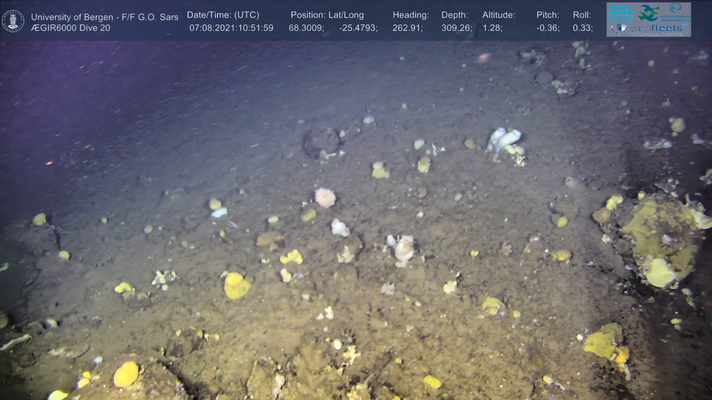Click the longitude value -25.4793
Viewport: 712px width, 400px height.
[x=358, y=28]
